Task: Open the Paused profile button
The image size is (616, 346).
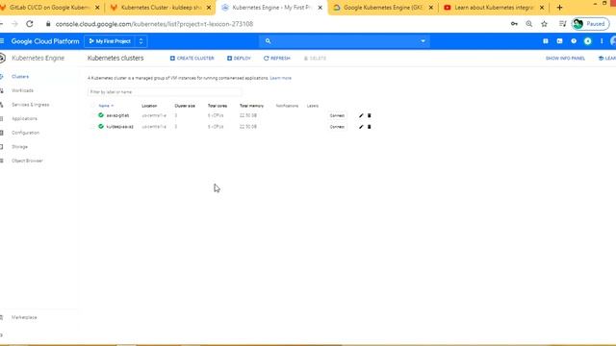Action: pos(590,24)
